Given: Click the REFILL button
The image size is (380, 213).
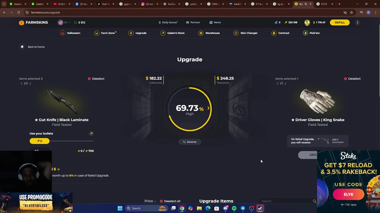Looking at the screenshot, I should (340, 22).
